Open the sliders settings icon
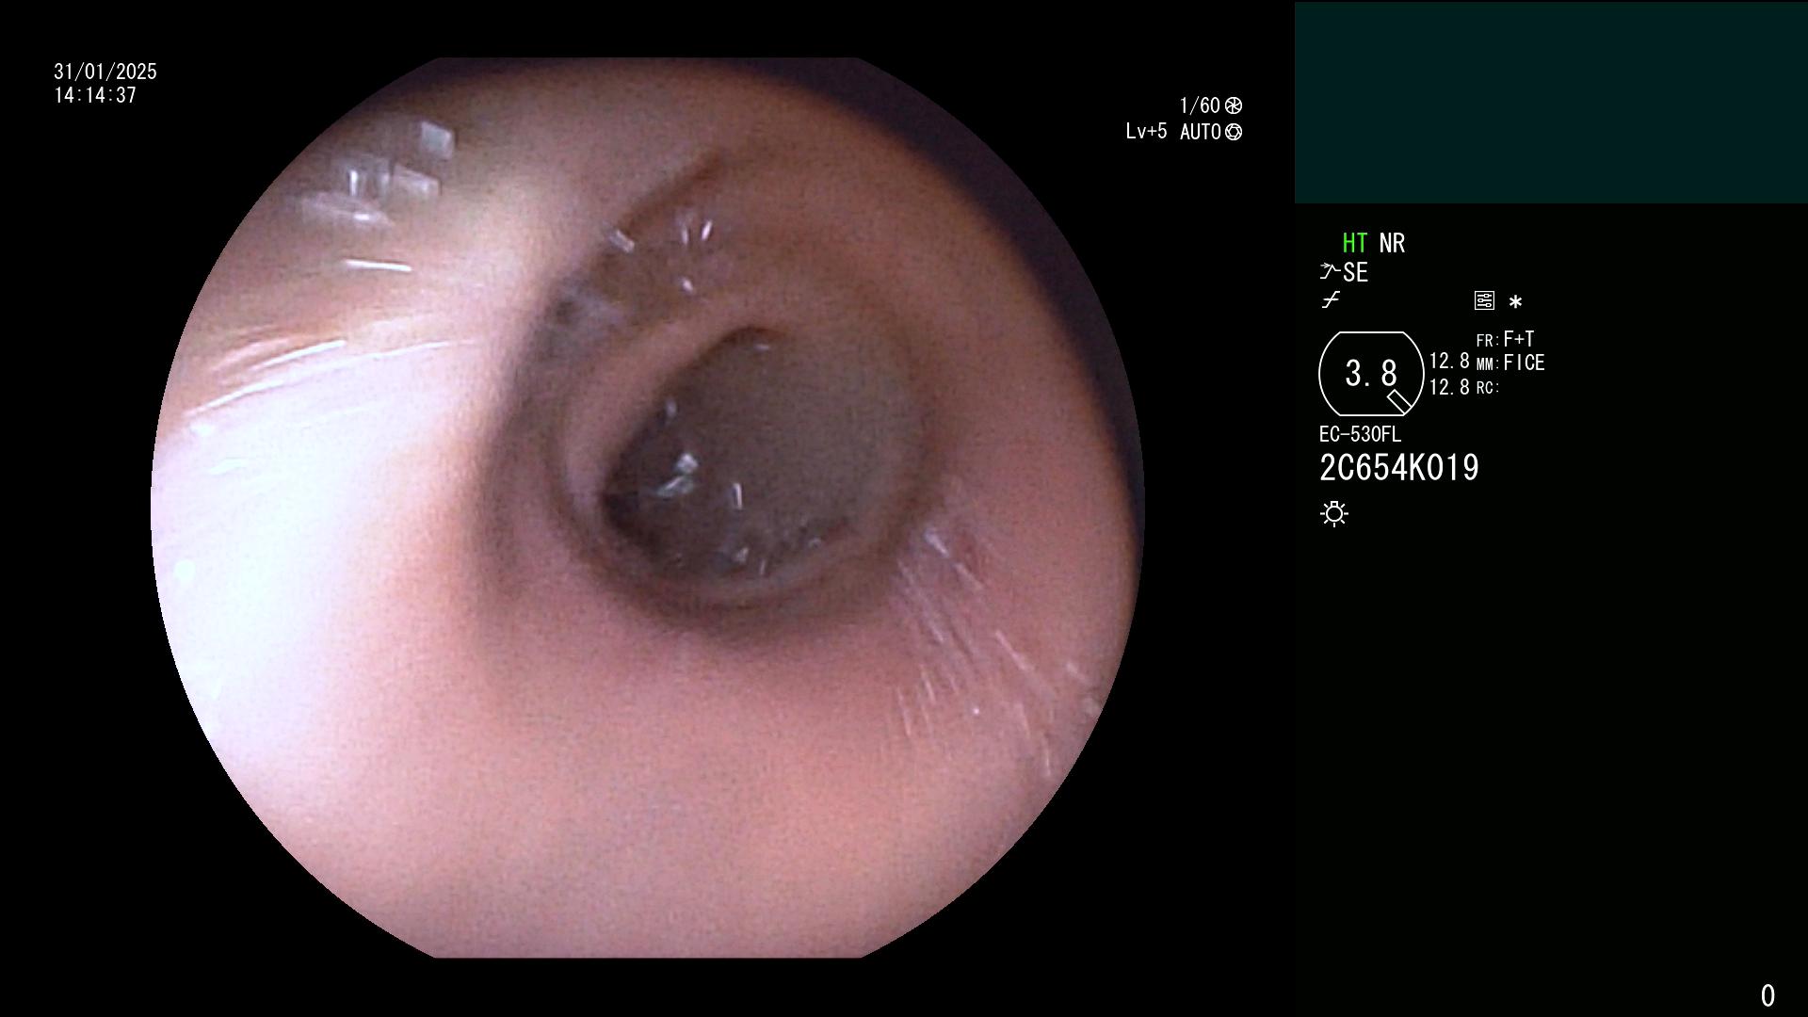The height and width of the screenshot is (1017, 1808). pos(1484,300)
